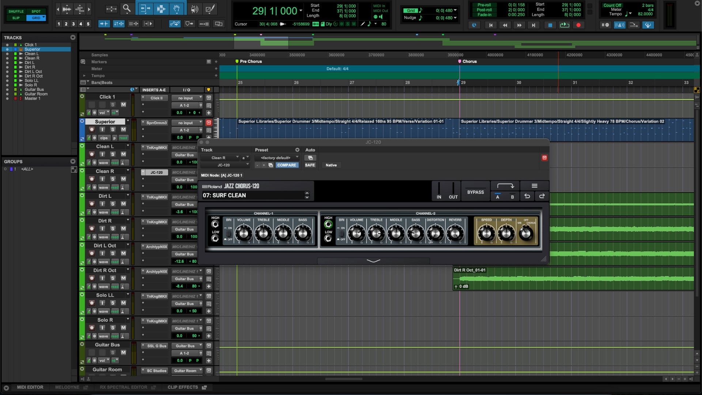Click the Stop transport button
This screenshot has height=395, width=702.
click(x=550, y=25)
